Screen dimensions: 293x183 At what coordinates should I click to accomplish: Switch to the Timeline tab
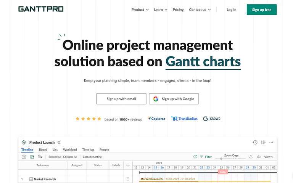pyautogui.click(x=27, y=149)
